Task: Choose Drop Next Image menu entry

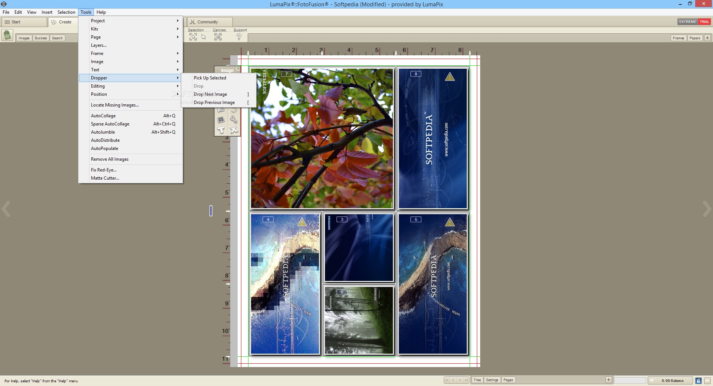Action: [219, 94]
